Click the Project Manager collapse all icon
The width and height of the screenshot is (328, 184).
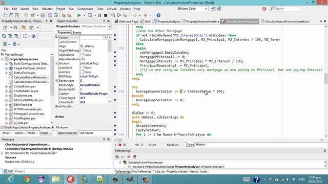pyautogui.click(x=16, y=36)
